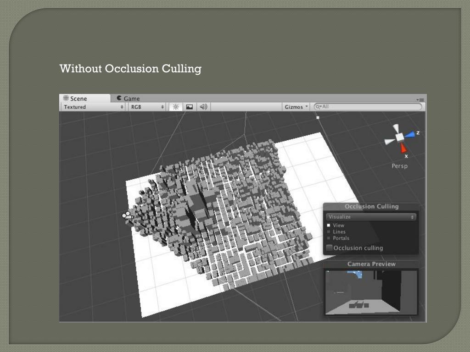Click the Camera Preview panel title
Image resolution: width=470 pixels, height=352 pixels.
click(371, 264)
